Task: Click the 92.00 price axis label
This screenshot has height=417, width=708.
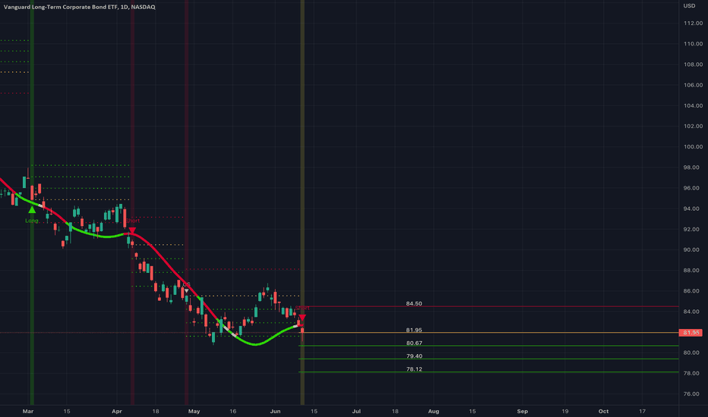Action: point(693,229)
